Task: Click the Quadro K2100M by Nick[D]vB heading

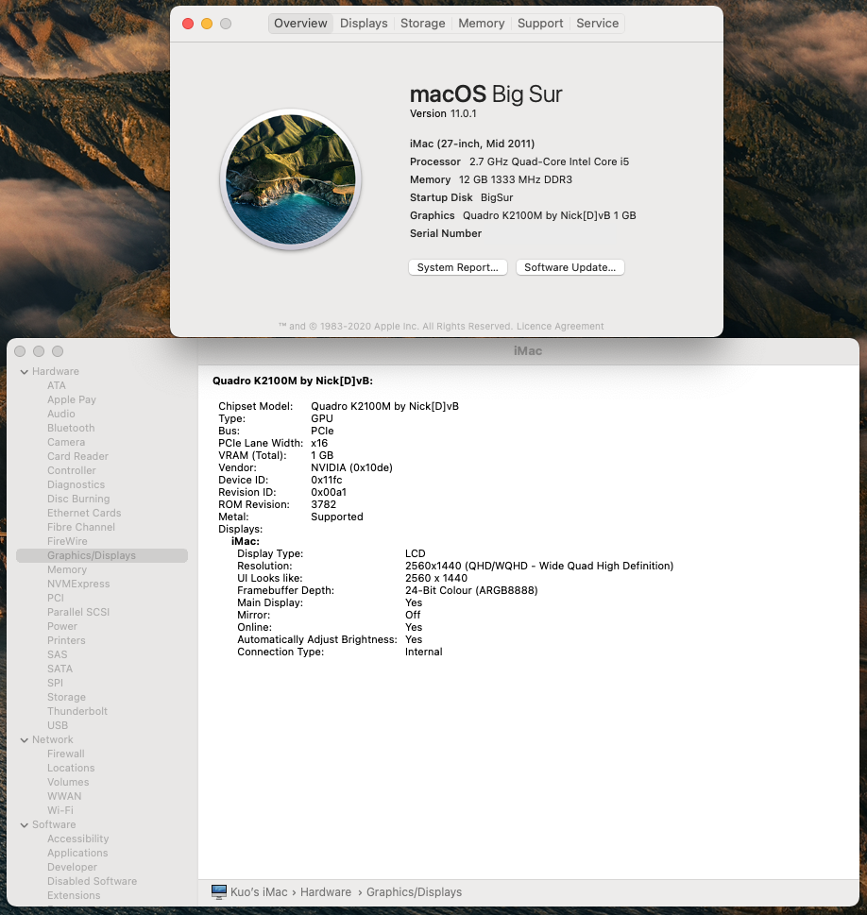Action: click(293, 381)
